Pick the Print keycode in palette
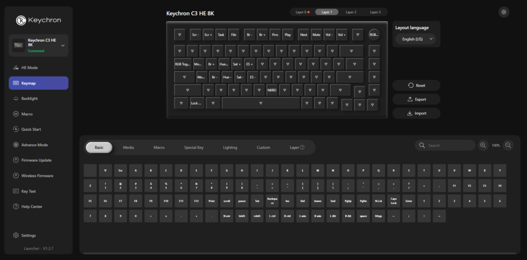 212,201
